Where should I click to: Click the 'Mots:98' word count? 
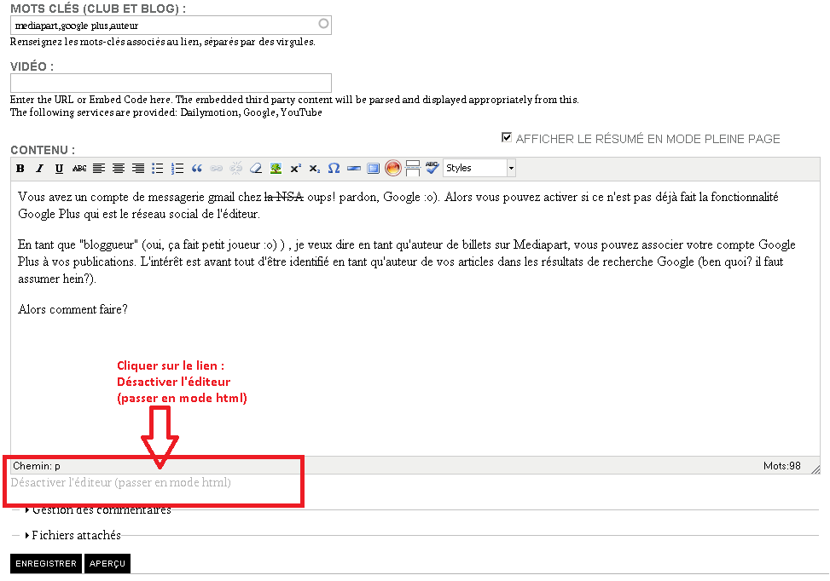click(782, 466)
